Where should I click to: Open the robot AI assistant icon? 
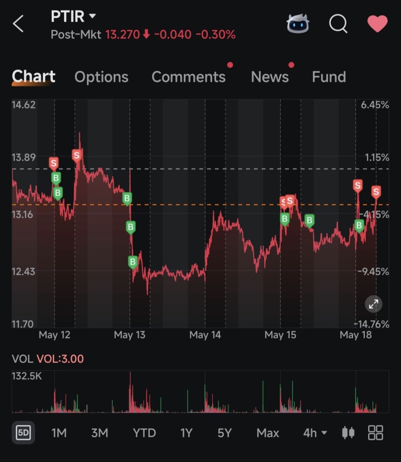[x=298, y=23]
